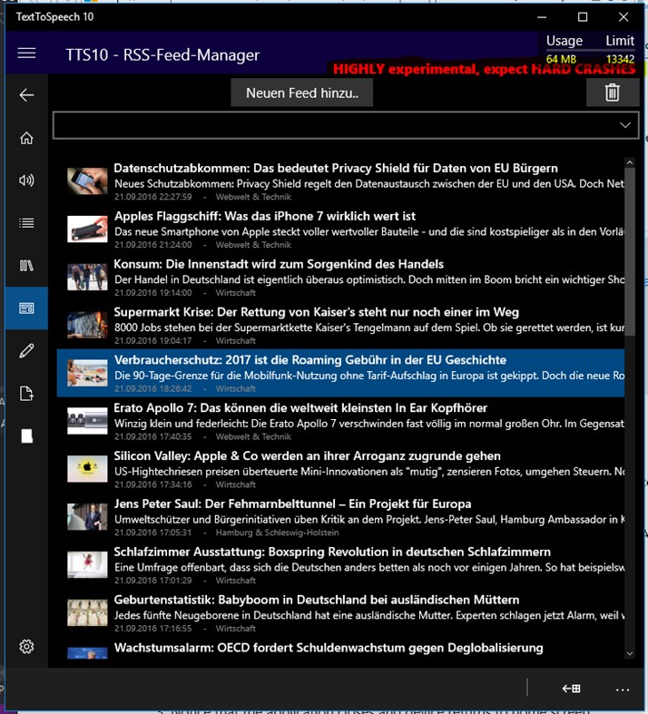648x714 pixels.
Task: Click the 'Limit' memory label
Action: pos(620,41)
